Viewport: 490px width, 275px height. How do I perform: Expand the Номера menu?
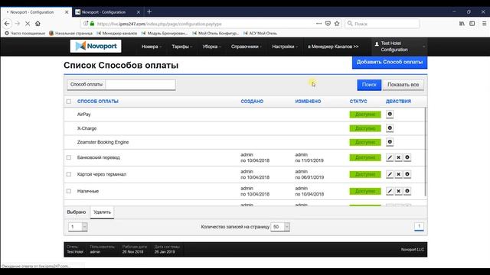point(152,47)
